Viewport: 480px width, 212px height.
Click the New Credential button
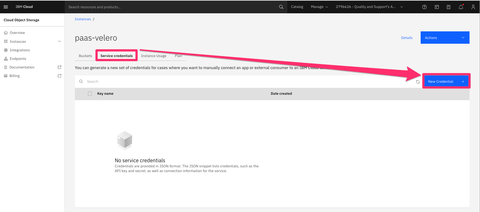pyautogui.click(x=446, y=81)
